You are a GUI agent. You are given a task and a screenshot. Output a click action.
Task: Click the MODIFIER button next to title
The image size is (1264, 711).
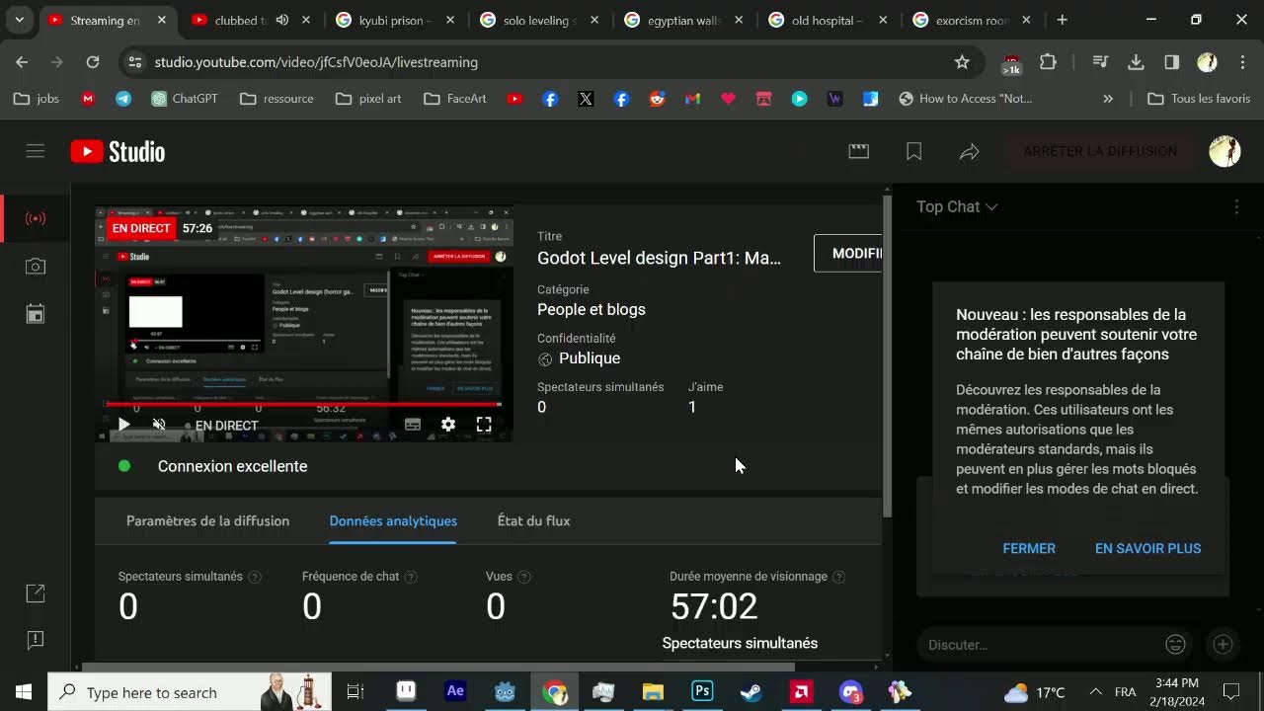coord(847,254)
